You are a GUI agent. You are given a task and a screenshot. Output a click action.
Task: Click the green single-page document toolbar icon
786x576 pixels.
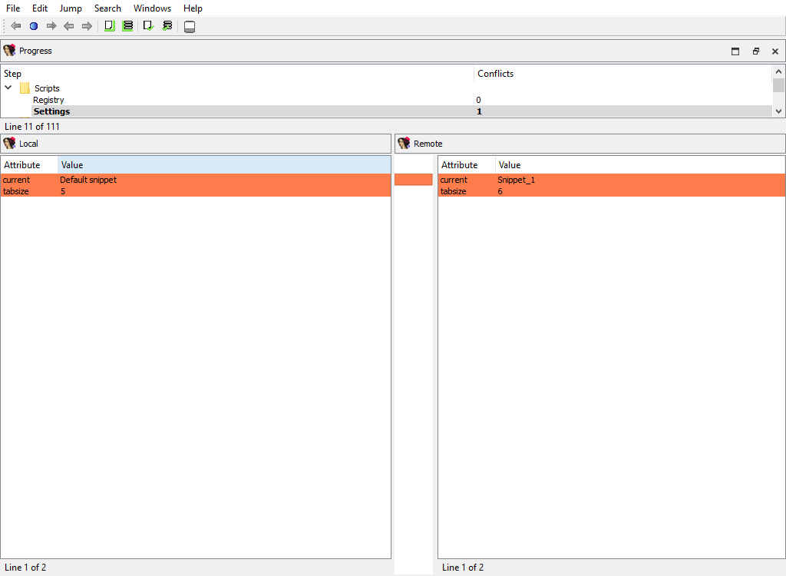(109, 26)
